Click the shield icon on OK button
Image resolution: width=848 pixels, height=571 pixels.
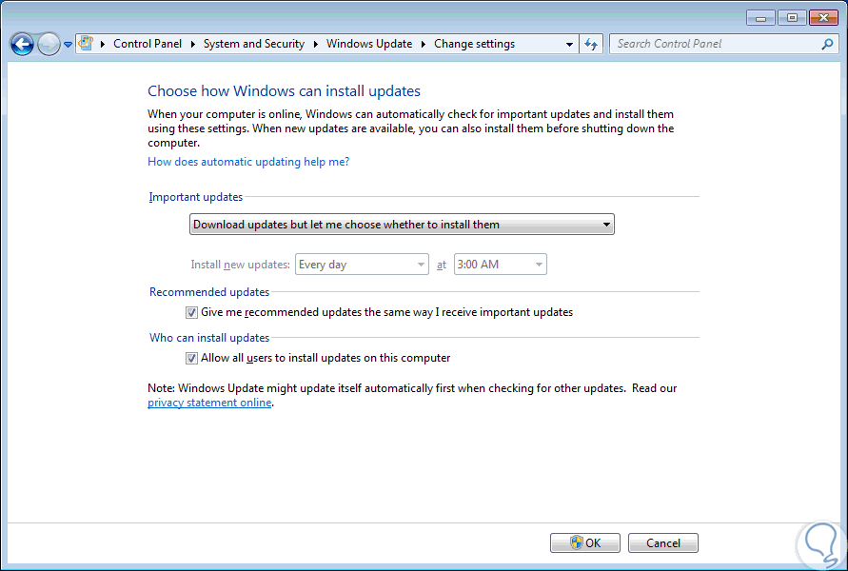(577, 542)
